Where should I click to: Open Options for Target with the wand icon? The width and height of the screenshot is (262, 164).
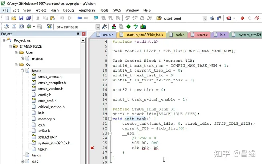point(104,27)
